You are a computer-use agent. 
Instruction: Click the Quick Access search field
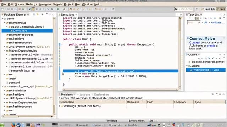[x=184, y=9]
